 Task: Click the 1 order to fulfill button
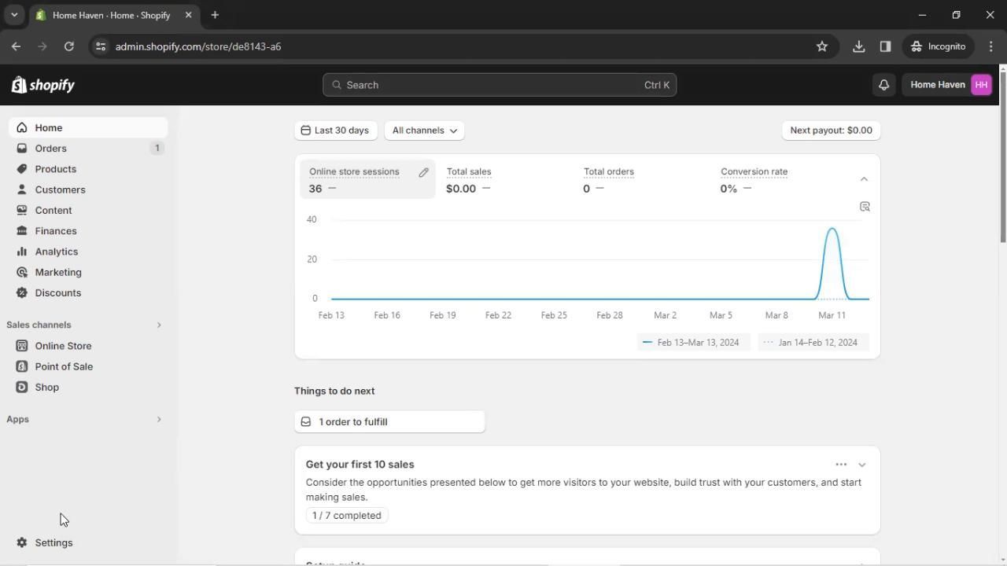pyautogui.click(x=389, y=422)
